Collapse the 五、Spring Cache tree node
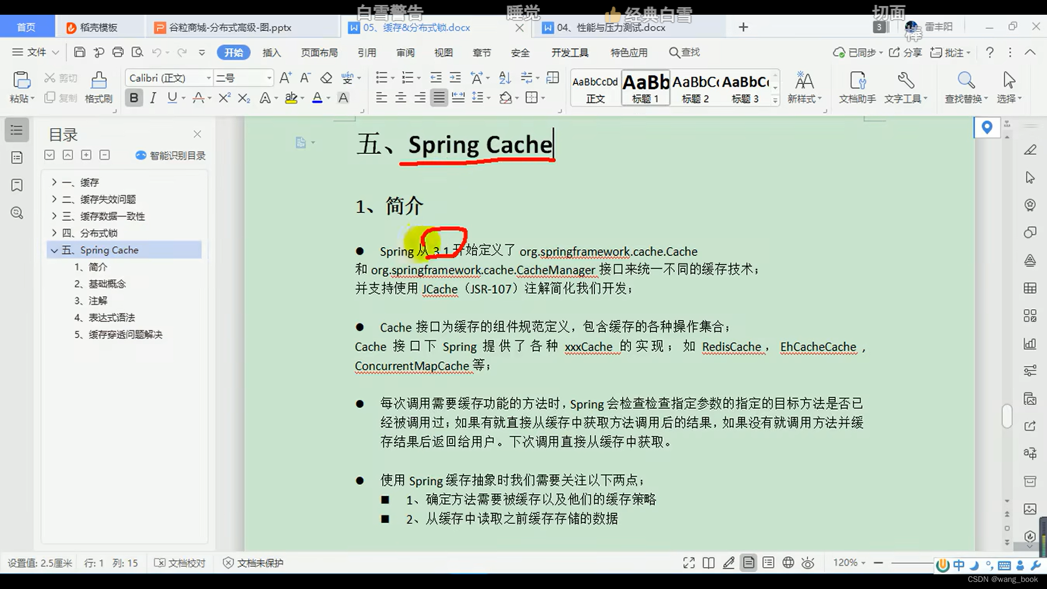This screenshot has width=1047, height=589. pos(54,250)
